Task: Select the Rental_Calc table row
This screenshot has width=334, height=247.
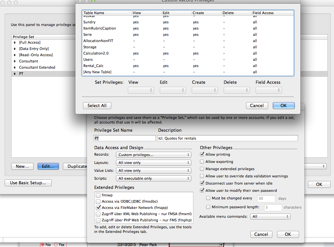Action: 188,66
